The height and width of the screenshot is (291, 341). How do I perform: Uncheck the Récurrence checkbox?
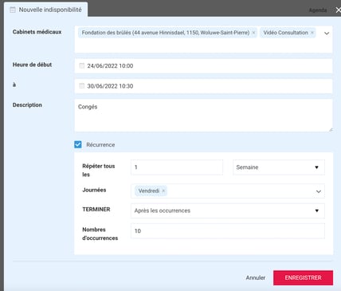click(x=78, y=144)
